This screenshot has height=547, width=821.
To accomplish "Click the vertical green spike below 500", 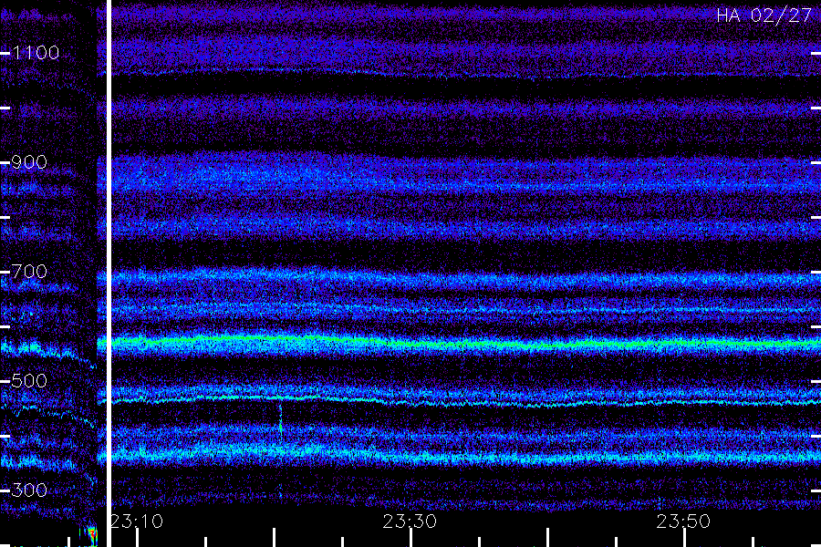I will coord(281,421).
